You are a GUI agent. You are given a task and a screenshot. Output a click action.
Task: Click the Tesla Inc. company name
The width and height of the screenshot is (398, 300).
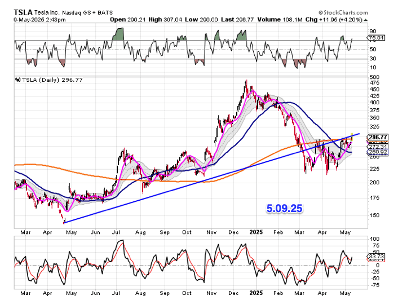(54, 12)
